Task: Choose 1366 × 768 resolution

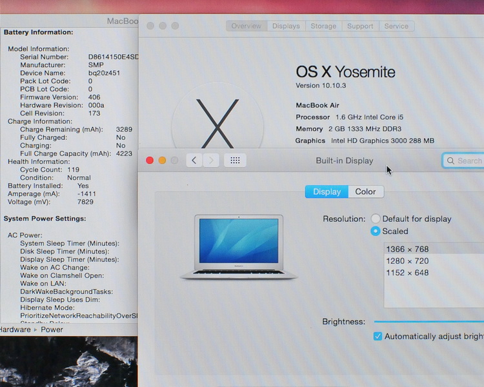Action: [434, 249]
